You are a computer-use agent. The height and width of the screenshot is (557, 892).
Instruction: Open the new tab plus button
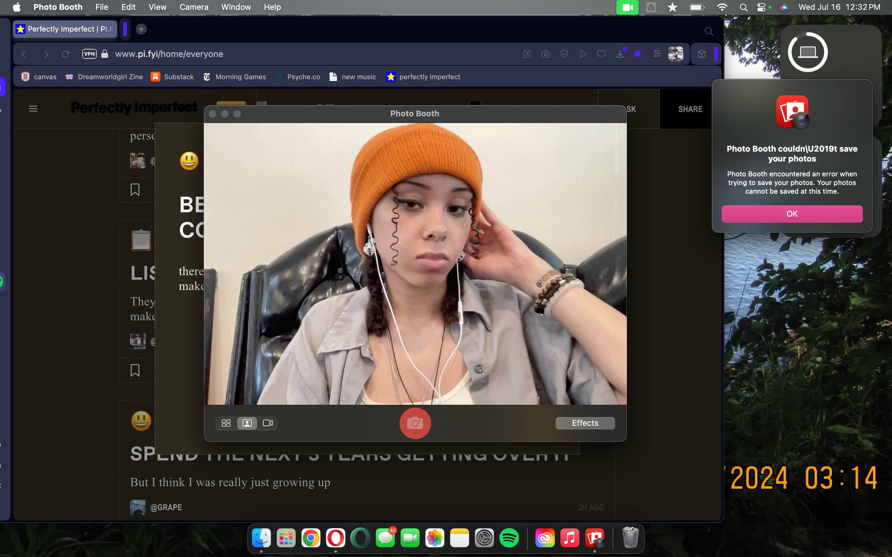[141, 29]
